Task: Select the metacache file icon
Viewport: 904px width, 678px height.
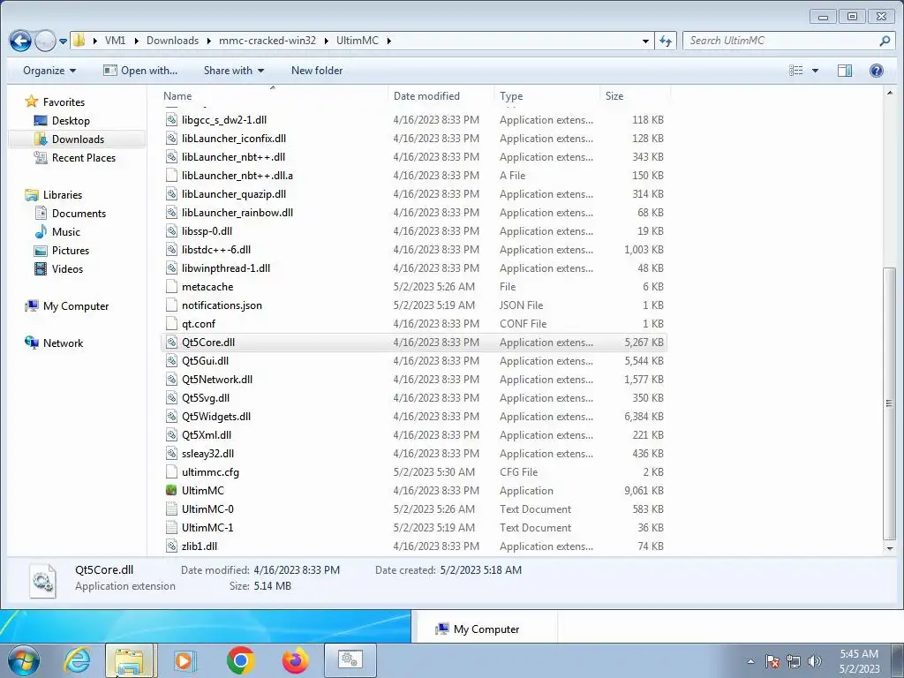Action: [x=171, y=287]
